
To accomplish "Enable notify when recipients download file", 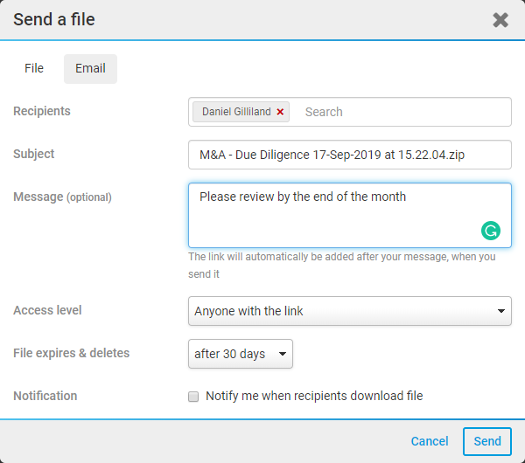I will pos(193,397).
